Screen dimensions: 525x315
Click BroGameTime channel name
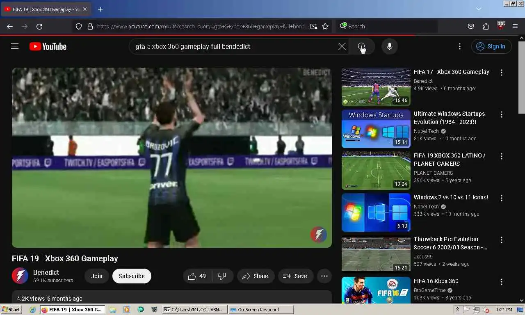tap(429, 290)
